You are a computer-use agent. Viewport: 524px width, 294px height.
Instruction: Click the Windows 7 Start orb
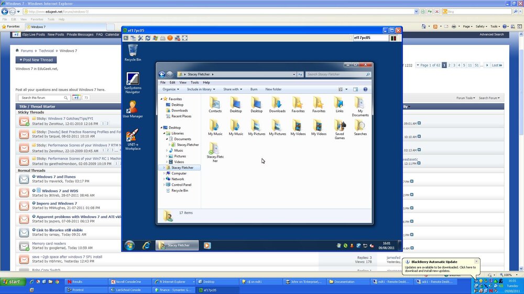tap(129, 245)
